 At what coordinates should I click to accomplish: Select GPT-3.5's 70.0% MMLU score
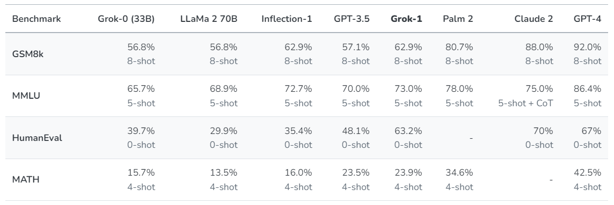coord(356,89)
